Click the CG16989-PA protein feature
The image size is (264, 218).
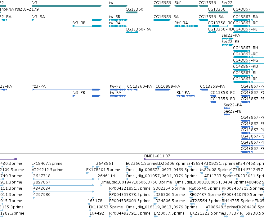163,90
